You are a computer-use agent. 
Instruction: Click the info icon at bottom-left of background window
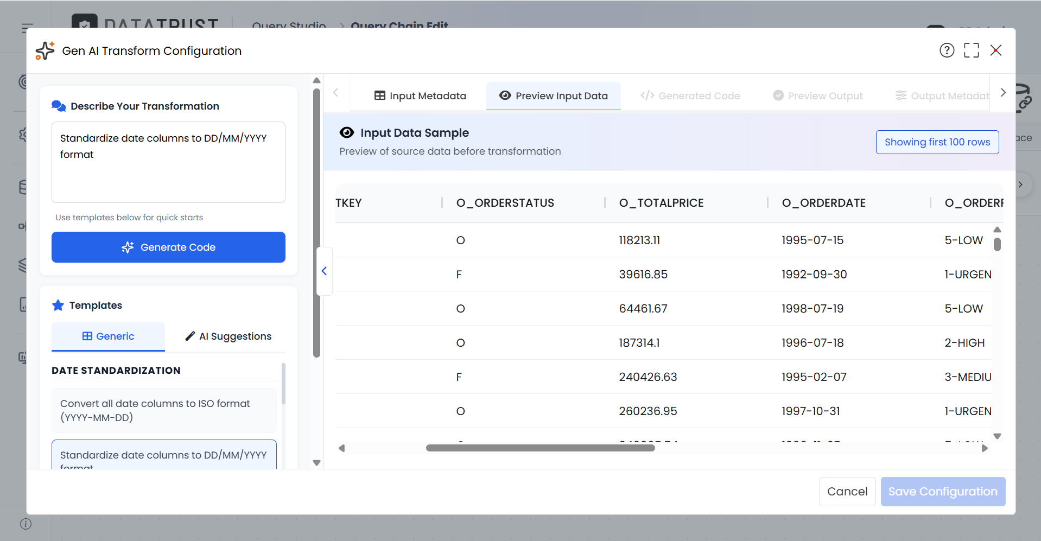[26, 524]
